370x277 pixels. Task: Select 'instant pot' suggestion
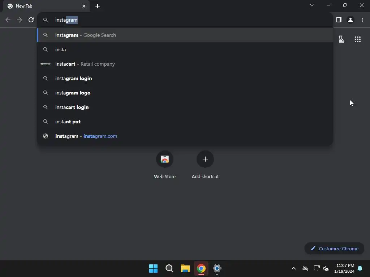(x=185, y=122)
